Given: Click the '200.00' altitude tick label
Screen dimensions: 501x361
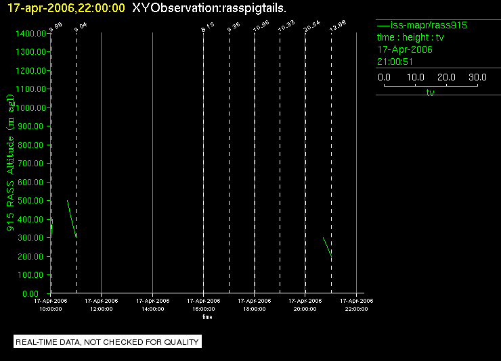Looking at the screenshot, I should [30, 256].
